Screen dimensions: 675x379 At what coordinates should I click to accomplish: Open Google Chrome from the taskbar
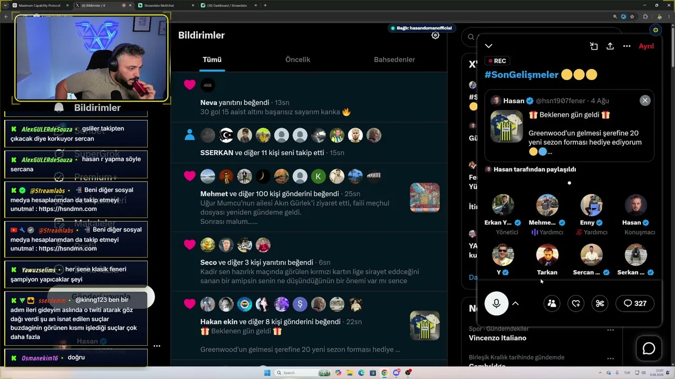pos(384,373)
